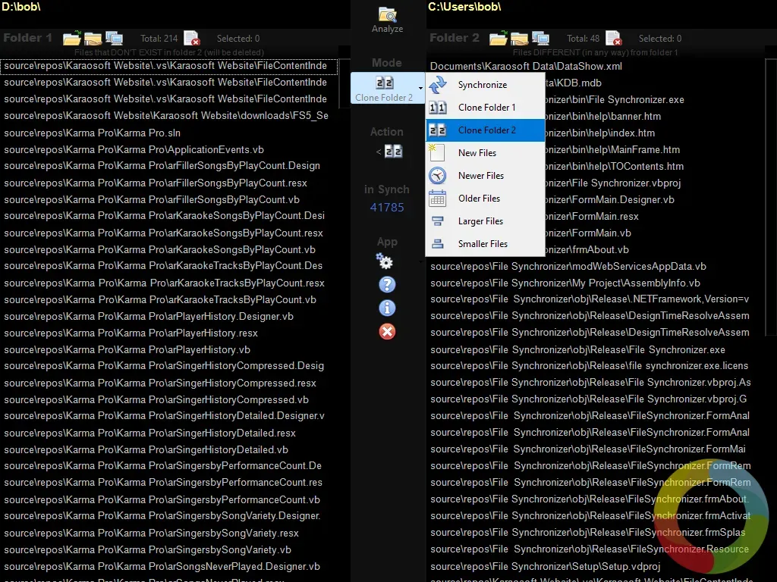
Task: Click the Analyze folder icon
Action: 388,15
